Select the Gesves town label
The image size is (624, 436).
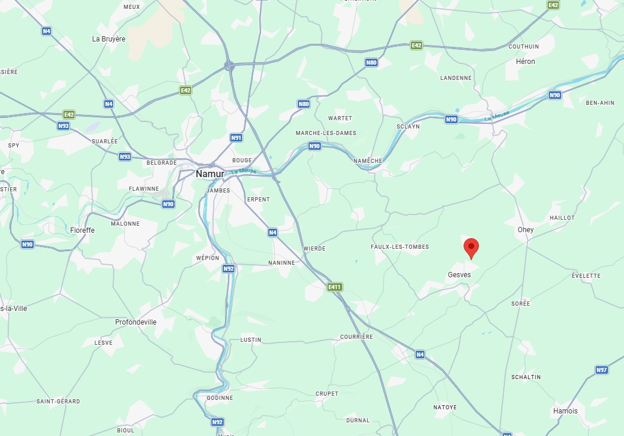(x=459, y=275)
